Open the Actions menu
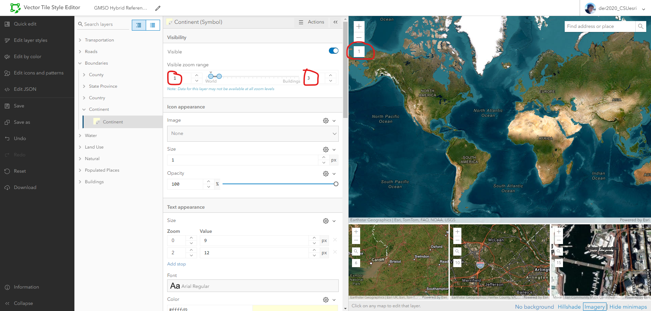The height and width of the screenshot is (311, 651). 311,22
